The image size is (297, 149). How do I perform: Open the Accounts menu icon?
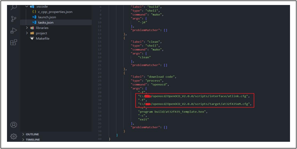pyautogui.click(x=14, y=125)
